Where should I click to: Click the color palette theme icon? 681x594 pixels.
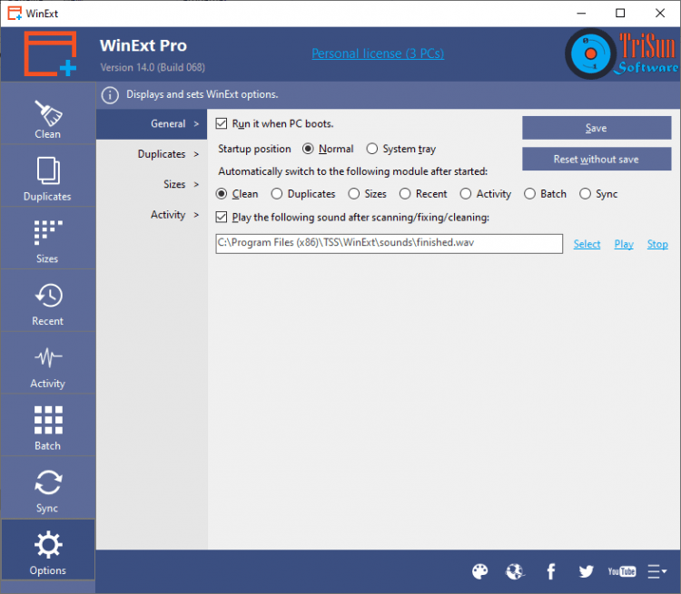point(480,571)
